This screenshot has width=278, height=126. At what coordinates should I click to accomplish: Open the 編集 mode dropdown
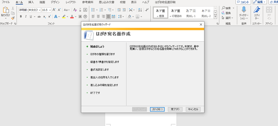[260, 2]
